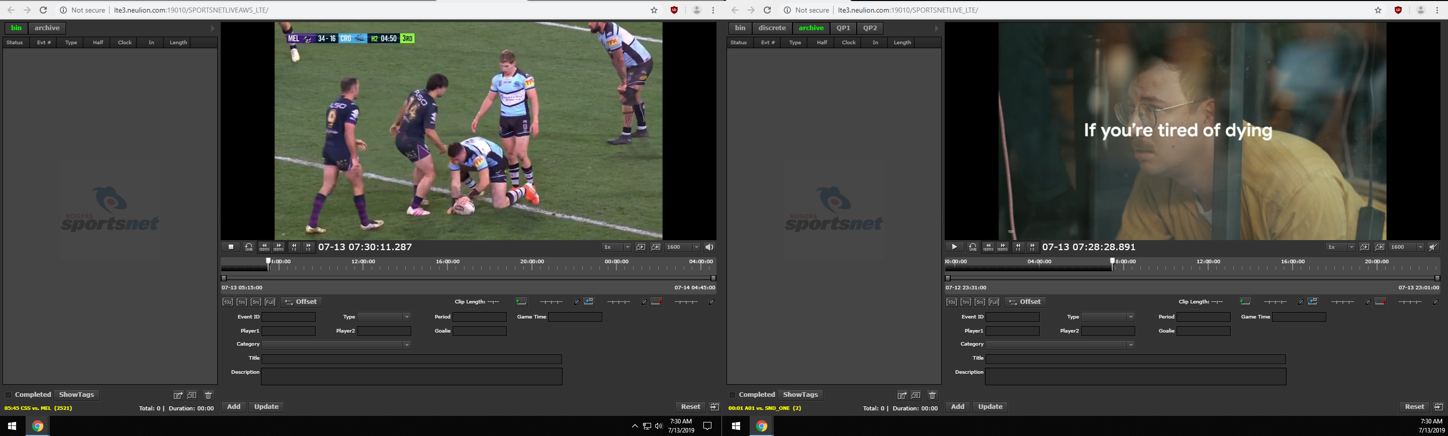Toggle the edit checkbox after the left thumbnail time
This screenshot has height=436, width=1448.
point(644,302)
